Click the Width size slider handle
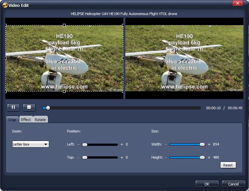249x191 pixels. click(202, 144)
